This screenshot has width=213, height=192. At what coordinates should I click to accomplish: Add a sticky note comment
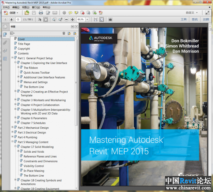coord(70,13)
